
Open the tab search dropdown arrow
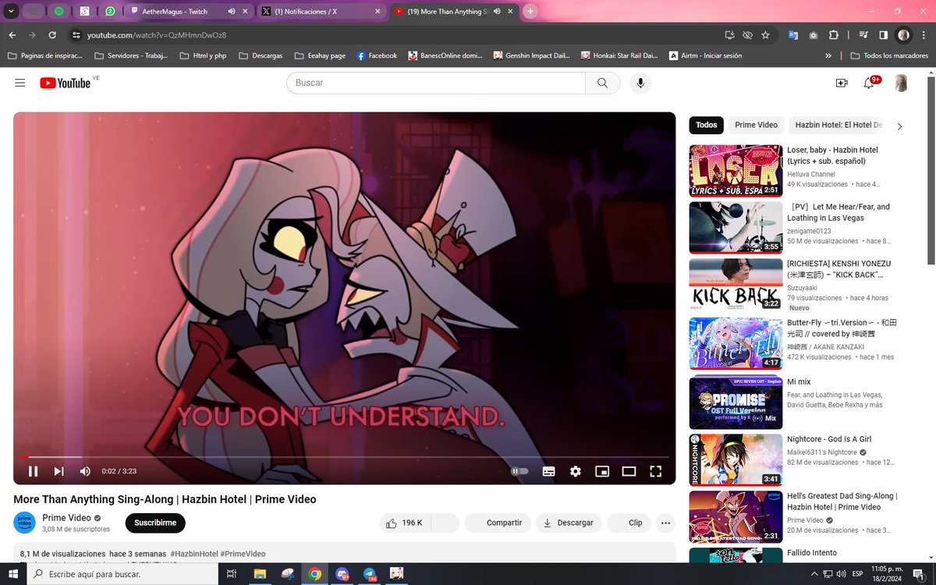(11, 12)
